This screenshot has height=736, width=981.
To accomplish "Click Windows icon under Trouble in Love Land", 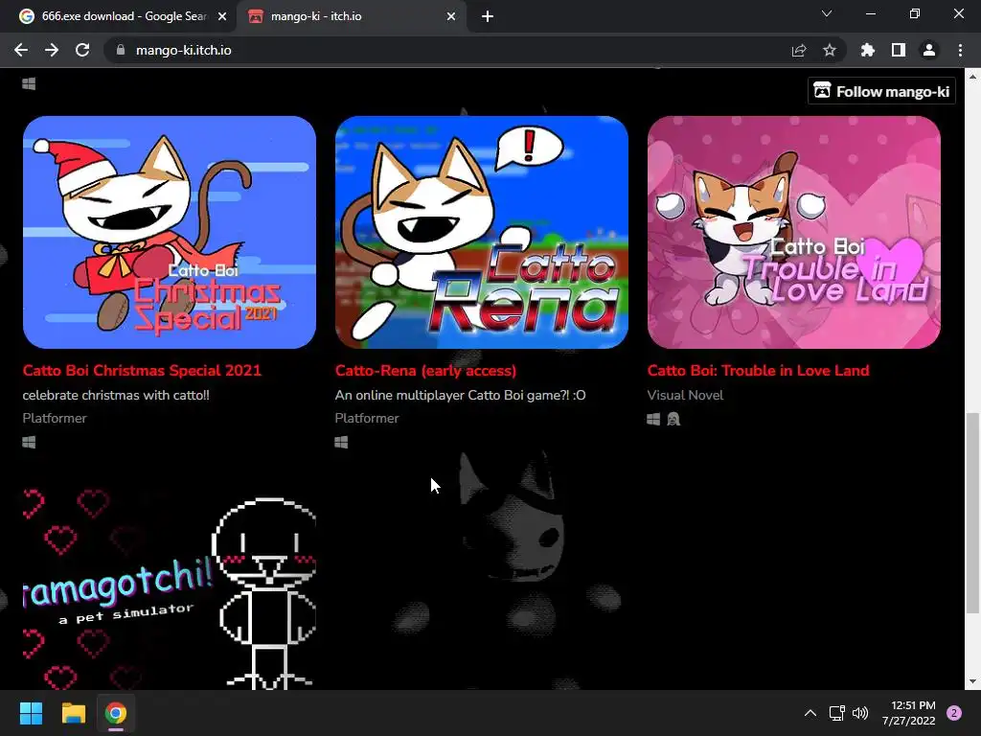I will pyautogui.click(x=653, y=420).
